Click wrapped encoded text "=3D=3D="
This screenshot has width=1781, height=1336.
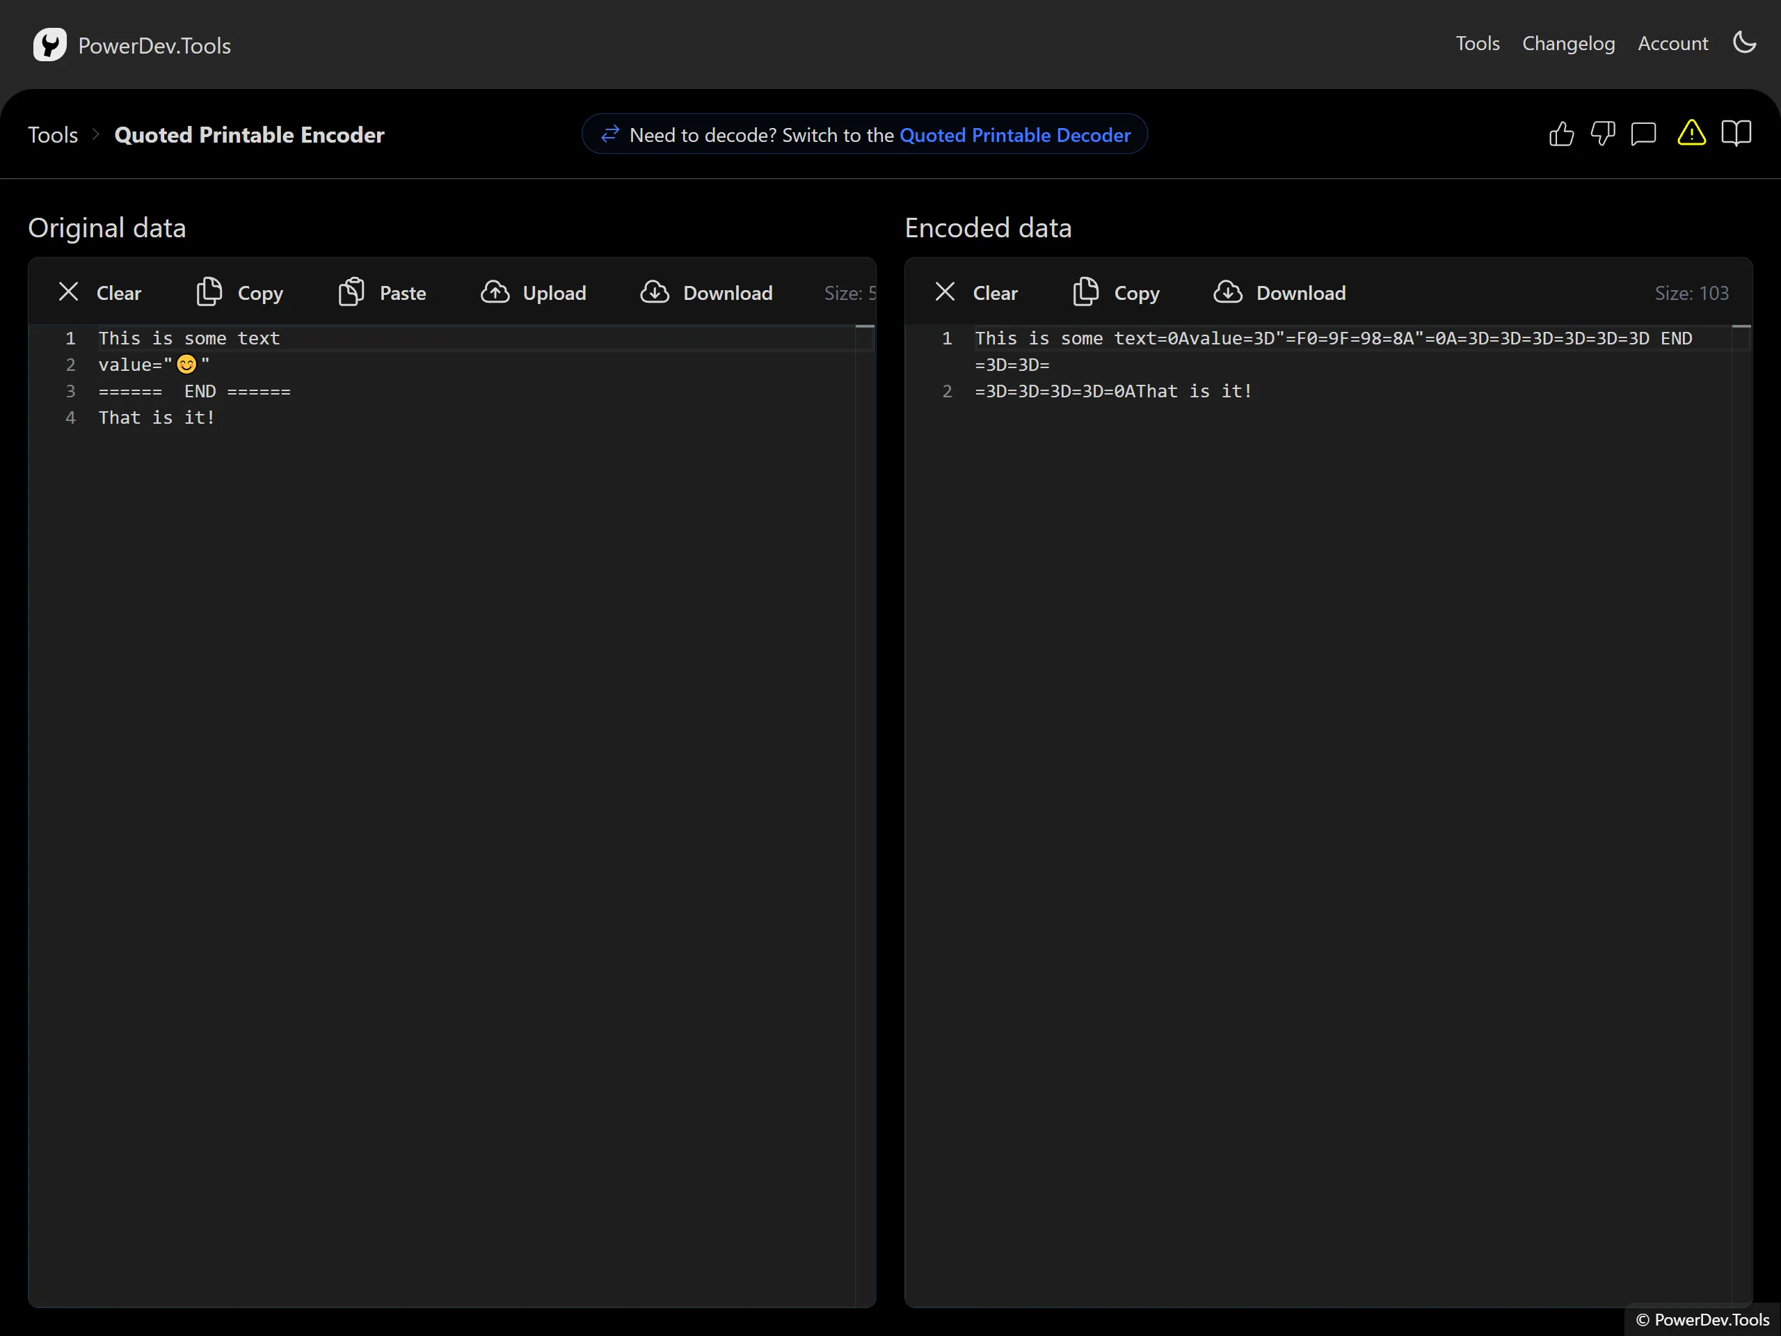(1012, 365)
